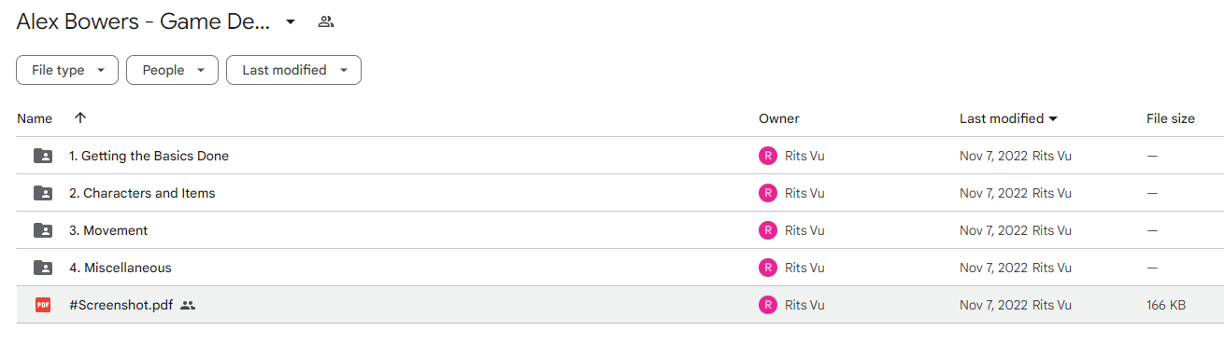
Task: Click the shared people icon beside folder title
Action: point(326,21)
